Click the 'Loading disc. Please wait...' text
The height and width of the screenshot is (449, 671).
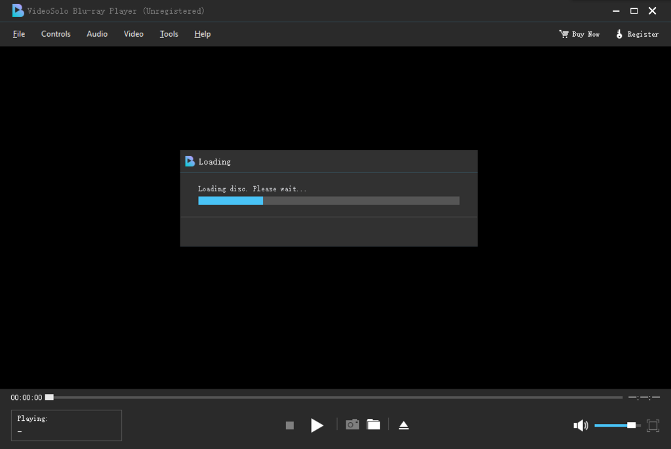(252, 189)
